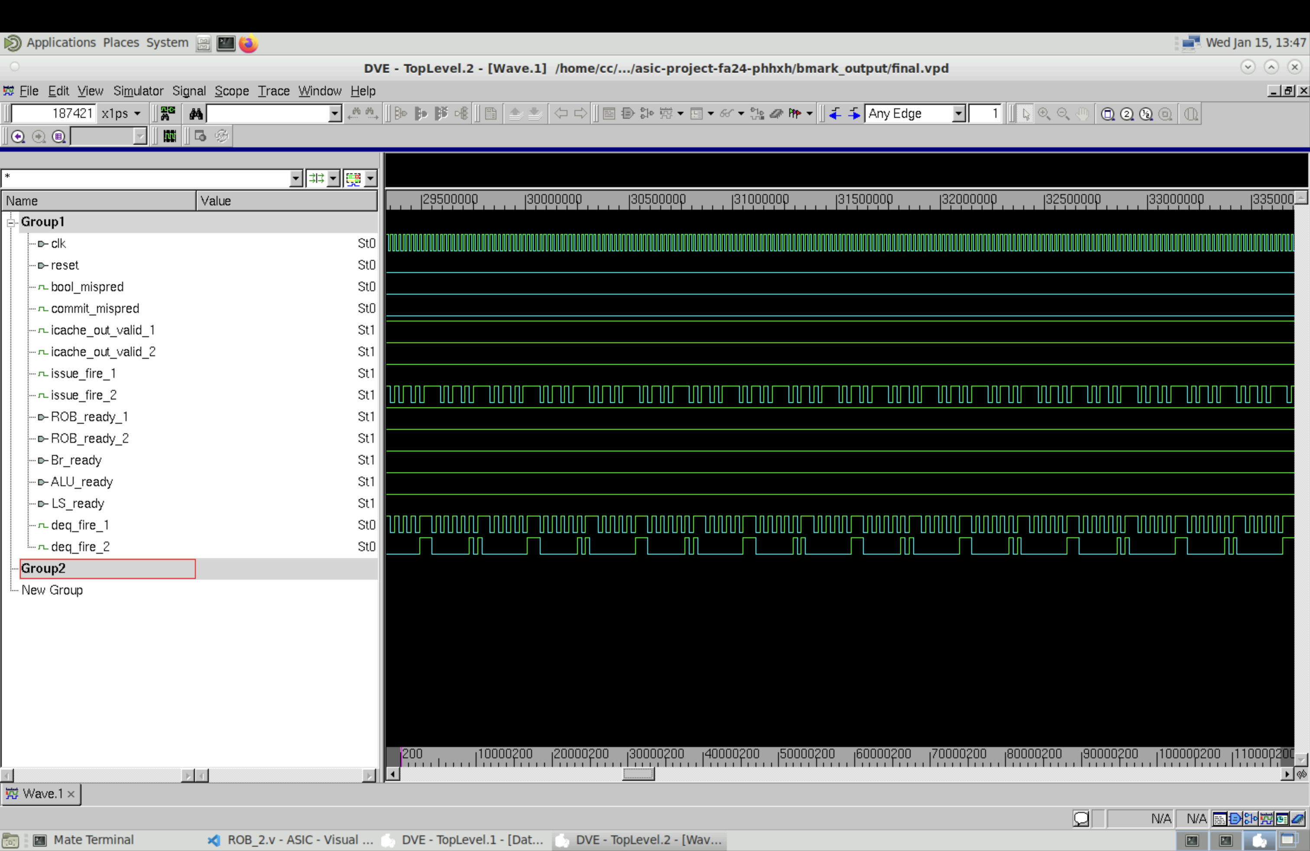Select the Wave.1 tab
This screenshot has width=1310, height=851.
41,794
